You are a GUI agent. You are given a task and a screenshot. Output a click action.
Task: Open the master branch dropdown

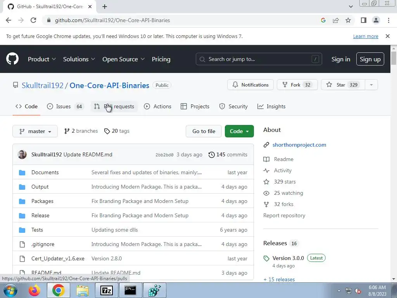click(35, 131)
